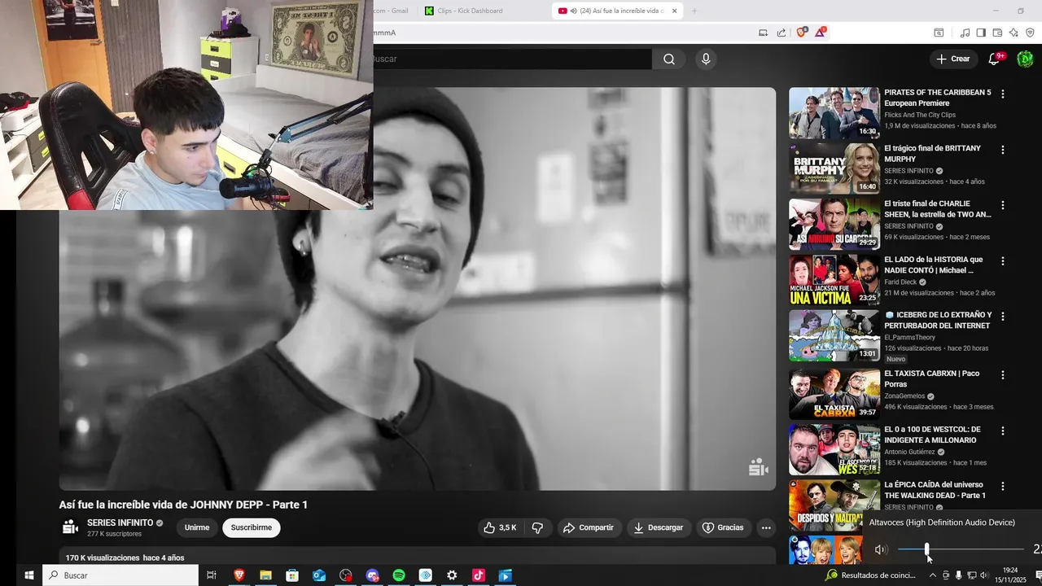
Task: Open options for EL 0 a 100 DE WESTCOL video
Action: tap(1003, 431)
